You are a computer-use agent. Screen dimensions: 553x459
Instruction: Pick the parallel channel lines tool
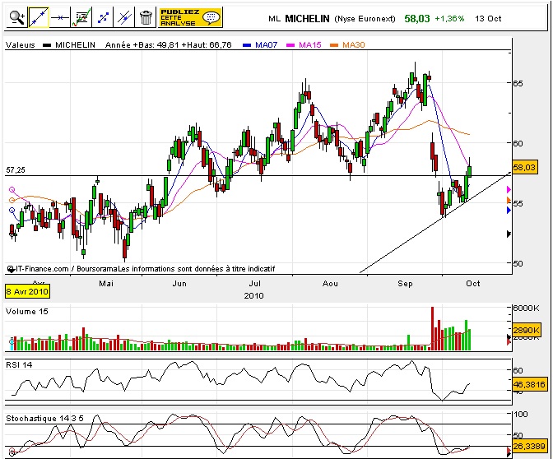(123, 17)
